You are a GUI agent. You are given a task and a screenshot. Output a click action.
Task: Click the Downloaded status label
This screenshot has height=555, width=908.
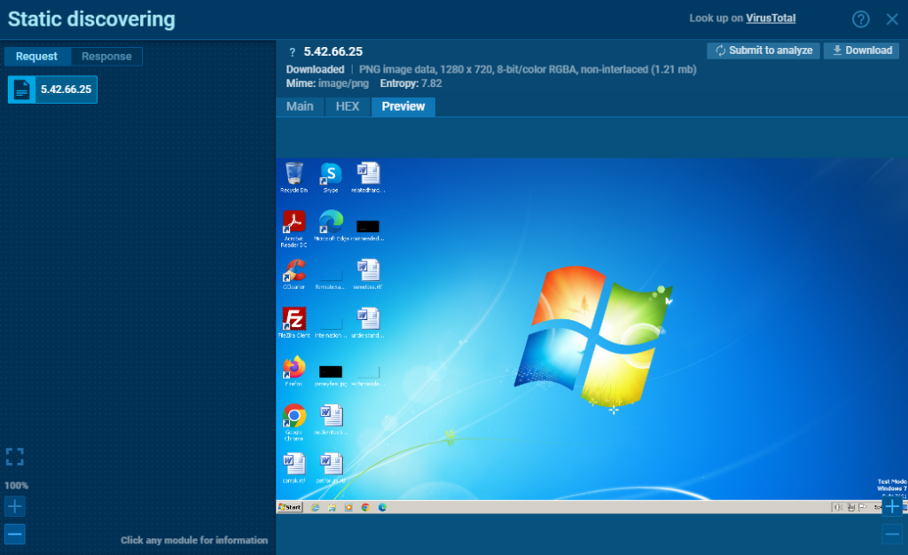click(315, 69)
